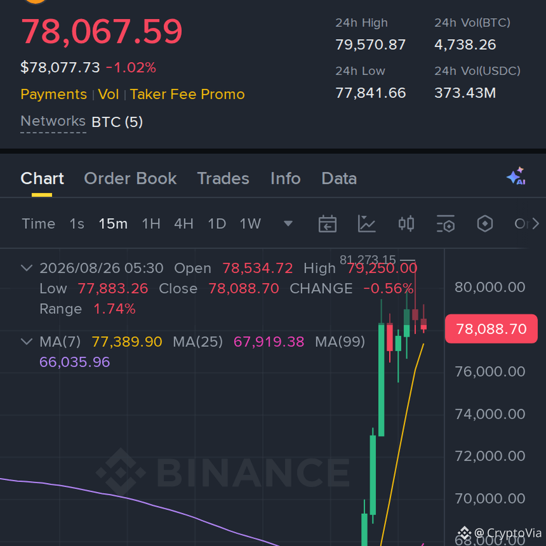
Task: Open the Trades tab
Action: pos(223,178)
